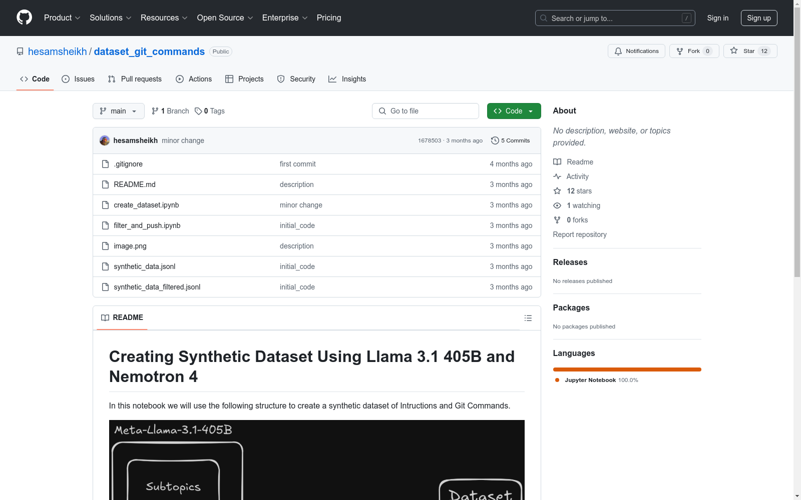Click the Search or jump to field

coord(615,18)
